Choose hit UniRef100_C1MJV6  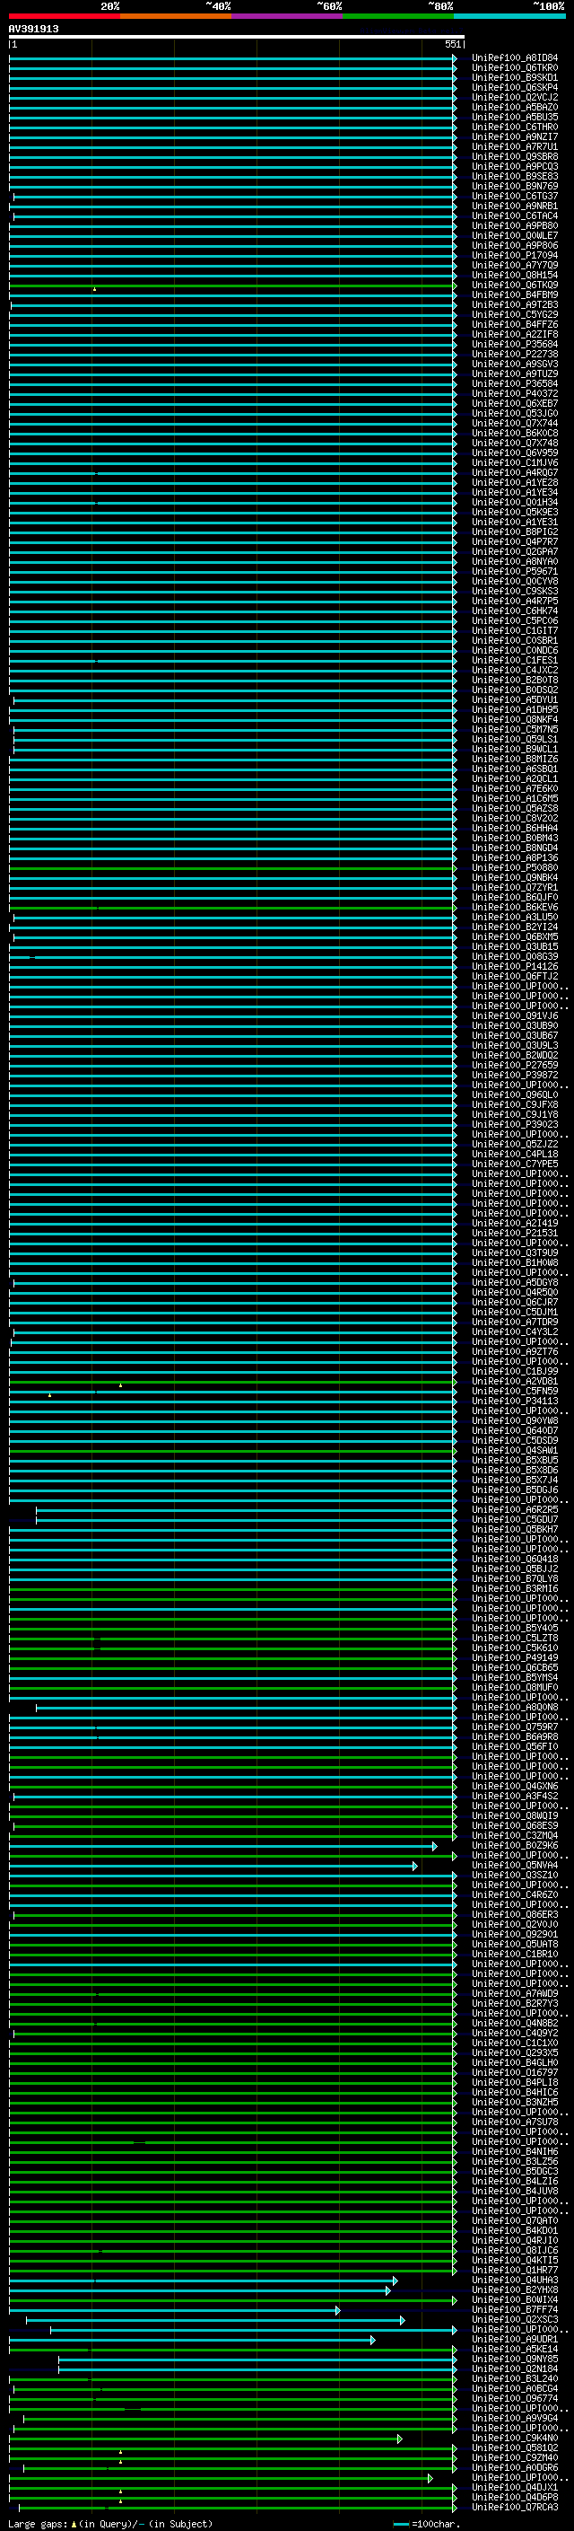coord(514,462)
